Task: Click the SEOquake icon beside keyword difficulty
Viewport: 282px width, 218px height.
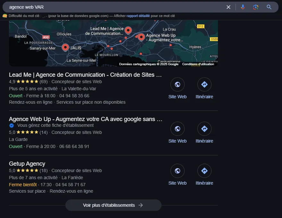Action: pos(5,16)
